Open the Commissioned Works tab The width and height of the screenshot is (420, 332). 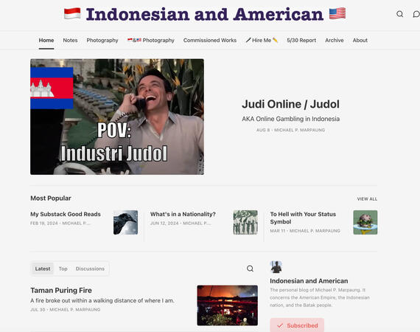(210, 41)
